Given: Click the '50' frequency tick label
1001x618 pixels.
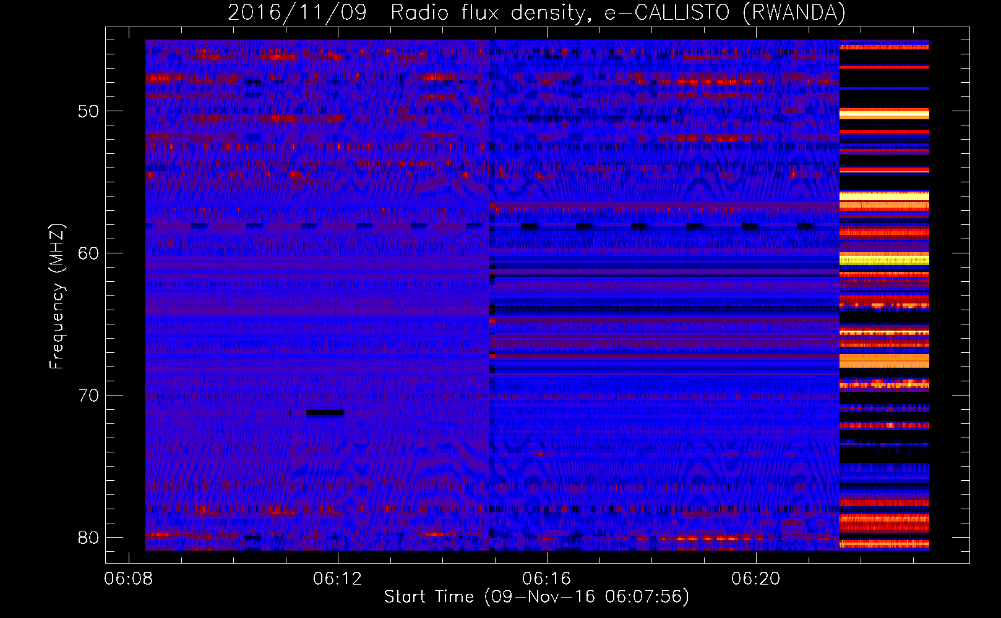Looking at the screenshot, I should click(88, 112).
